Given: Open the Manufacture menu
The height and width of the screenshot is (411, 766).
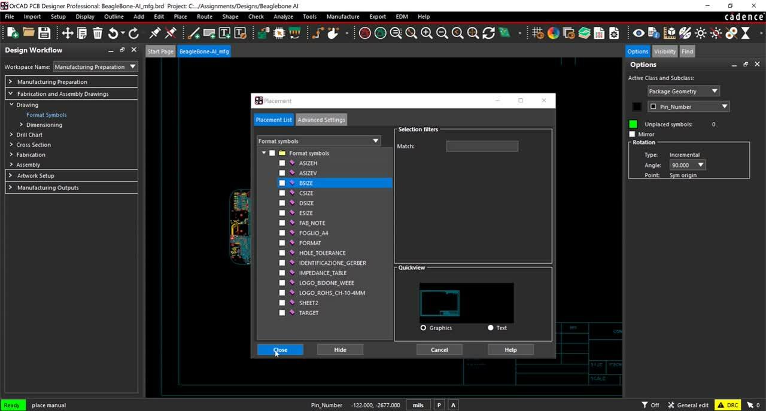Looking at the screenshot, I should coord(342,17).
